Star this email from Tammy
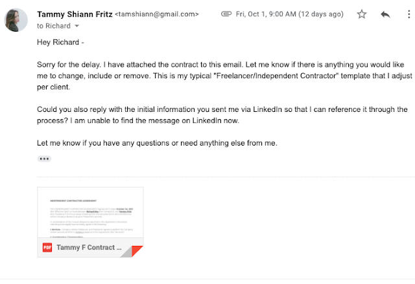415x284 pixels. click(x=362, y=14)
